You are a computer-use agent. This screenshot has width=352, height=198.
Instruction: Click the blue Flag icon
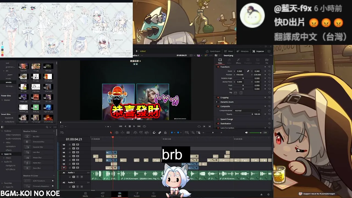click(172, 133)
